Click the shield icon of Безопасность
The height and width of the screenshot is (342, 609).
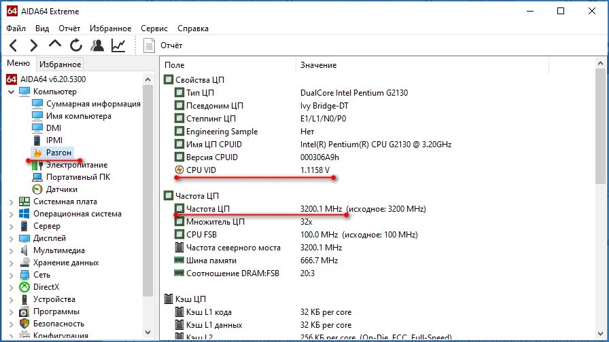coord(24,324)
